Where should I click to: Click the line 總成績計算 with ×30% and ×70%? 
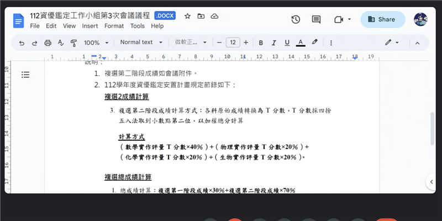pos(208,191)
